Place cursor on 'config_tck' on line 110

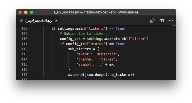(x=70, y=39)
